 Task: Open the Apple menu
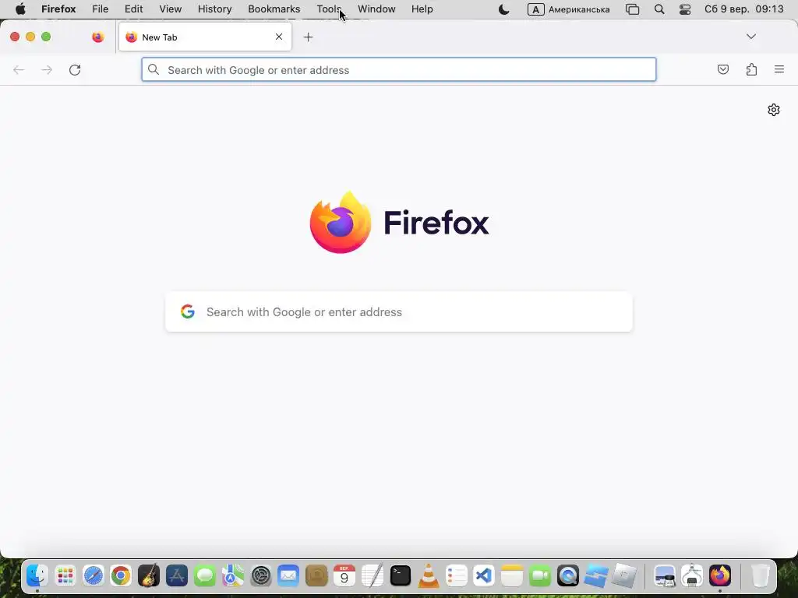(x=20, y=9)
